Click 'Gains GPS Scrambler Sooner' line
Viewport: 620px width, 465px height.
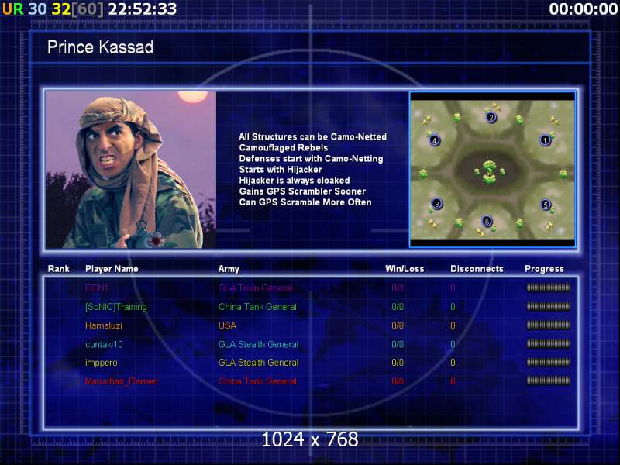coord(302,191)
